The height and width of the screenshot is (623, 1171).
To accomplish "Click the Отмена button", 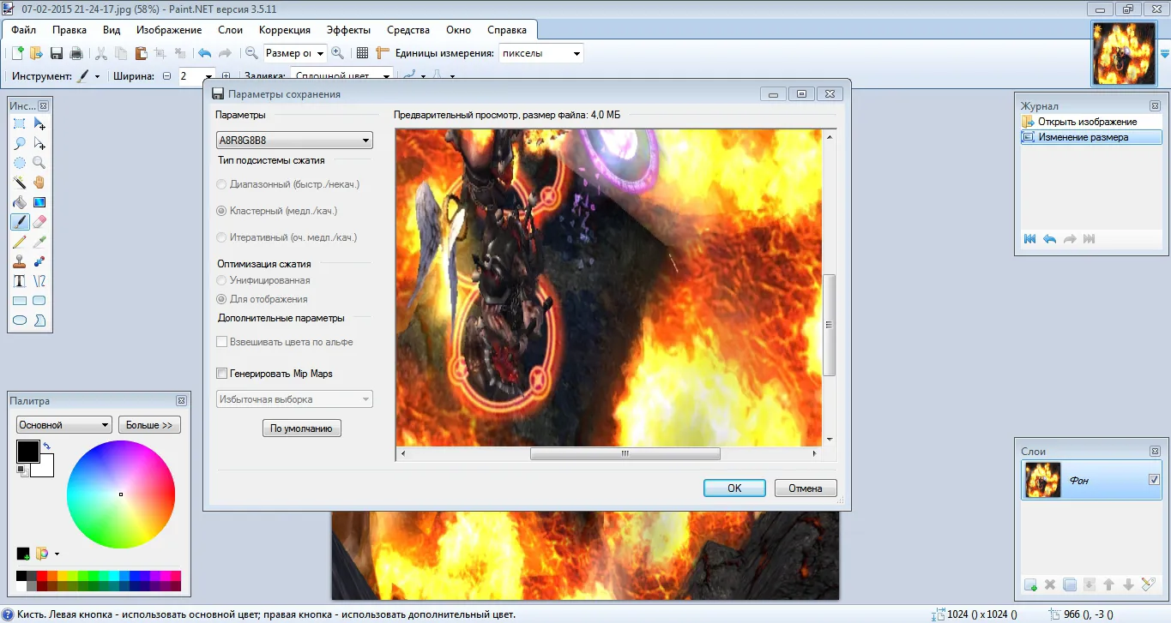I will 806,488.
